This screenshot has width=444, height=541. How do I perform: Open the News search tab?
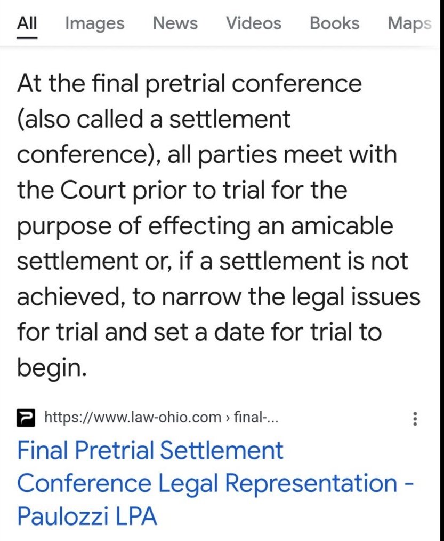(175, 23)
